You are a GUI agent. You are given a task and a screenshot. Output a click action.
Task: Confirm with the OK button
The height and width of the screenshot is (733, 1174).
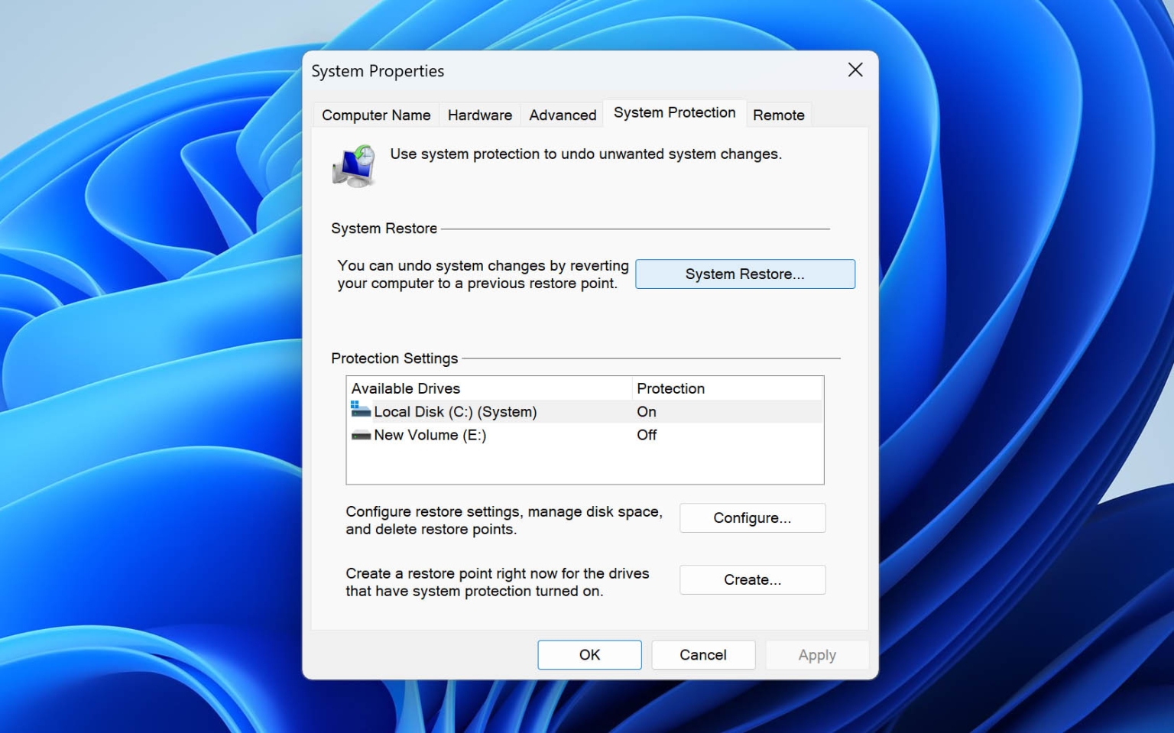click(x=589, y=655)
